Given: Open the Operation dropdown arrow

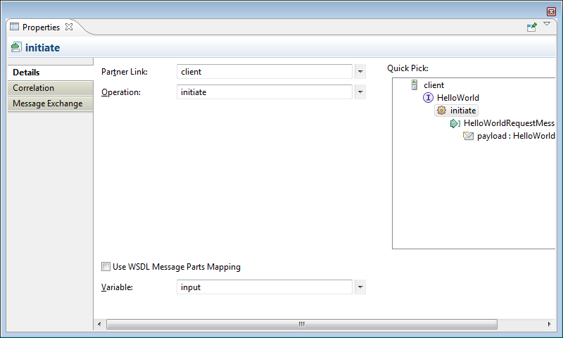Looking at the screenshot, I should [360, 92].
